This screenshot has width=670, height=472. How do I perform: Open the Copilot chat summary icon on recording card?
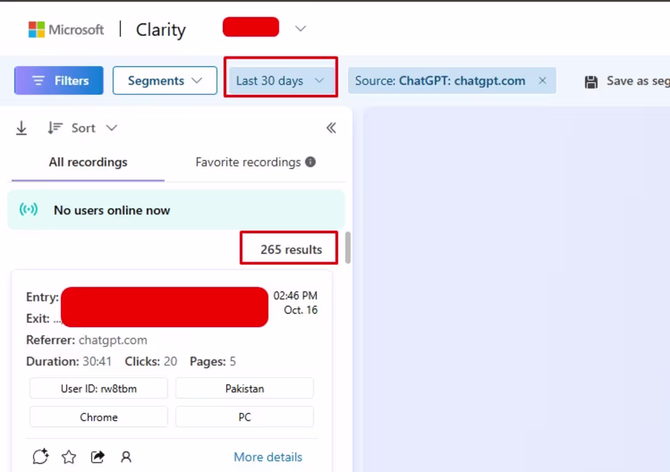(x=40, y=456)
